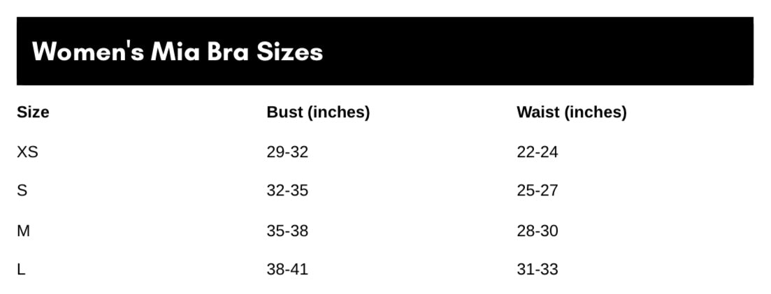The image size is (771, 294).
Task: Select the 38-41 bust measurement
Action: tap(287, 270)
